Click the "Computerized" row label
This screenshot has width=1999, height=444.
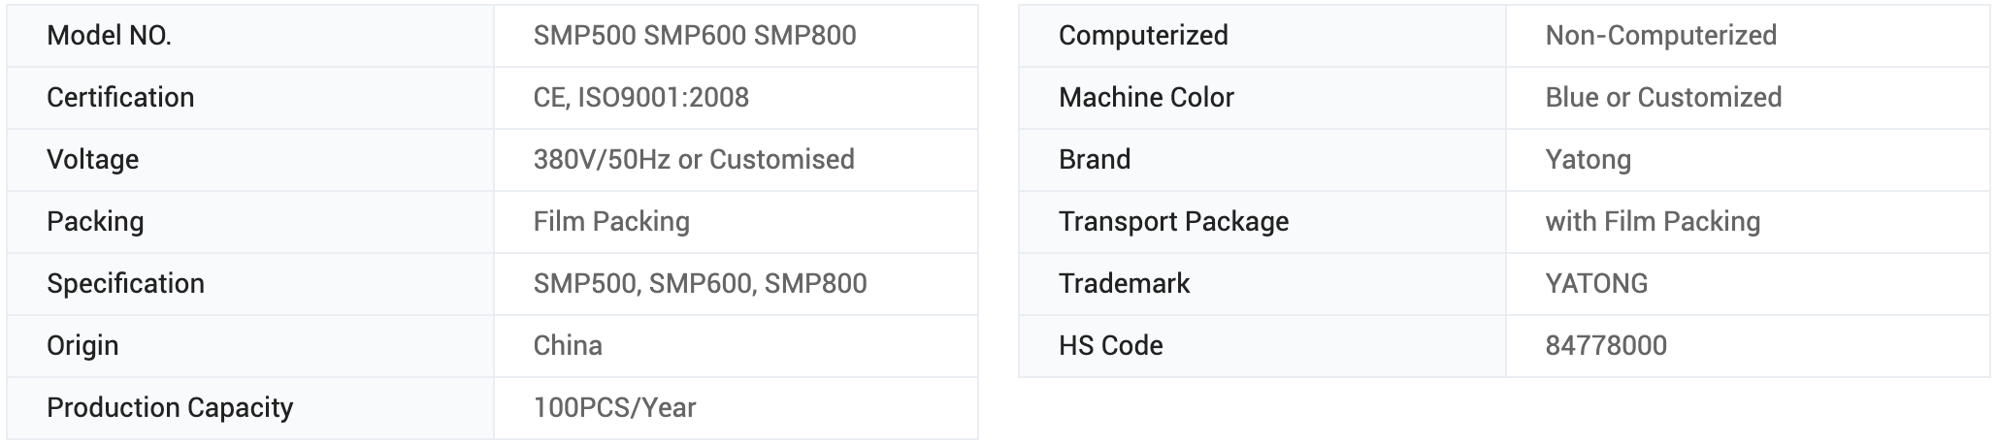1143,36
